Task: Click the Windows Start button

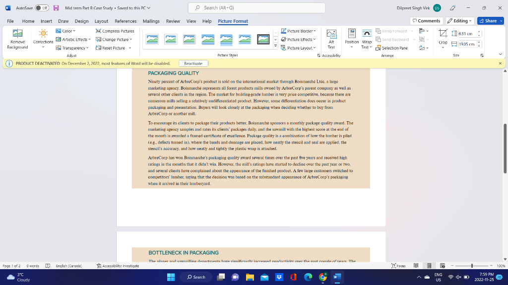Action: [171, 277]
